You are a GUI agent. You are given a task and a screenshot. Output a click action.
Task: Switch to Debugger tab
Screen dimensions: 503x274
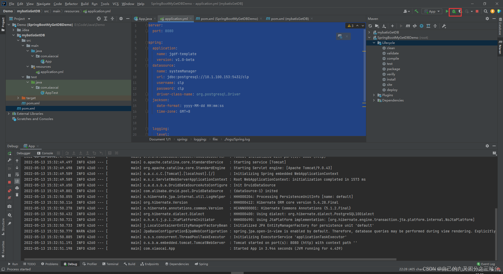(x=24, y=153)
